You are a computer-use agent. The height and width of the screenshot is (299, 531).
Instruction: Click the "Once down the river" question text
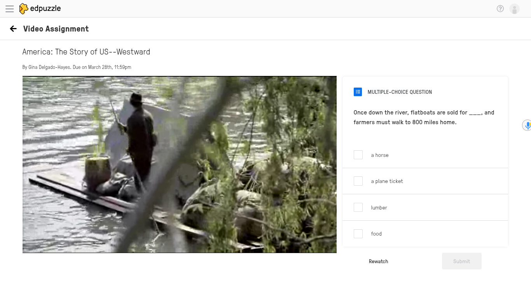(424, 117)
